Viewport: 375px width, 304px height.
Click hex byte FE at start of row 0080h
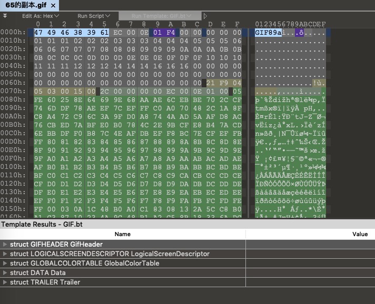click(x=38, y=100)
